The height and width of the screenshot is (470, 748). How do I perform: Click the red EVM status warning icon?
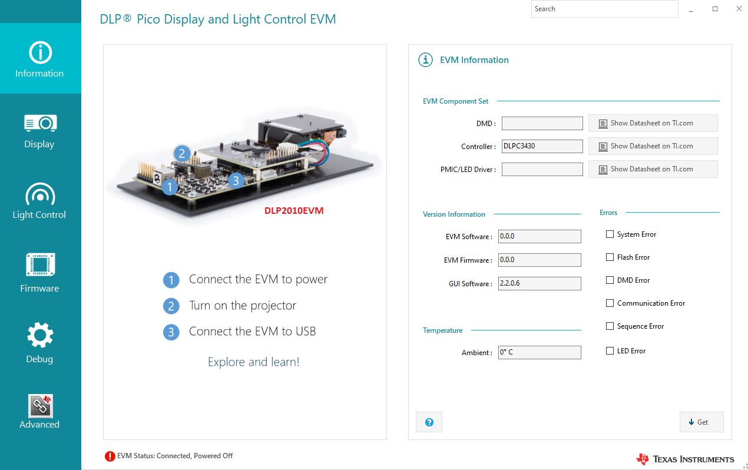click(x=110, y=456)
